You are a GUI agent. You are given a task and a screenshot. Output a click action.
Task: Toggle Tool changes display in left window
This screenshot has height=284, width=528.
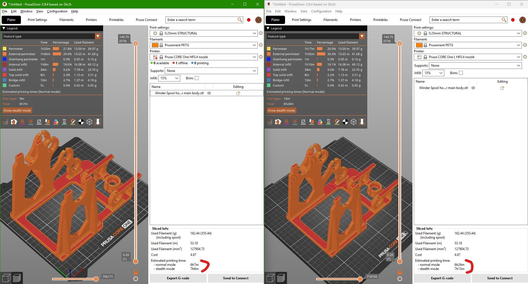pyautogui.click(x=48, y=122)
